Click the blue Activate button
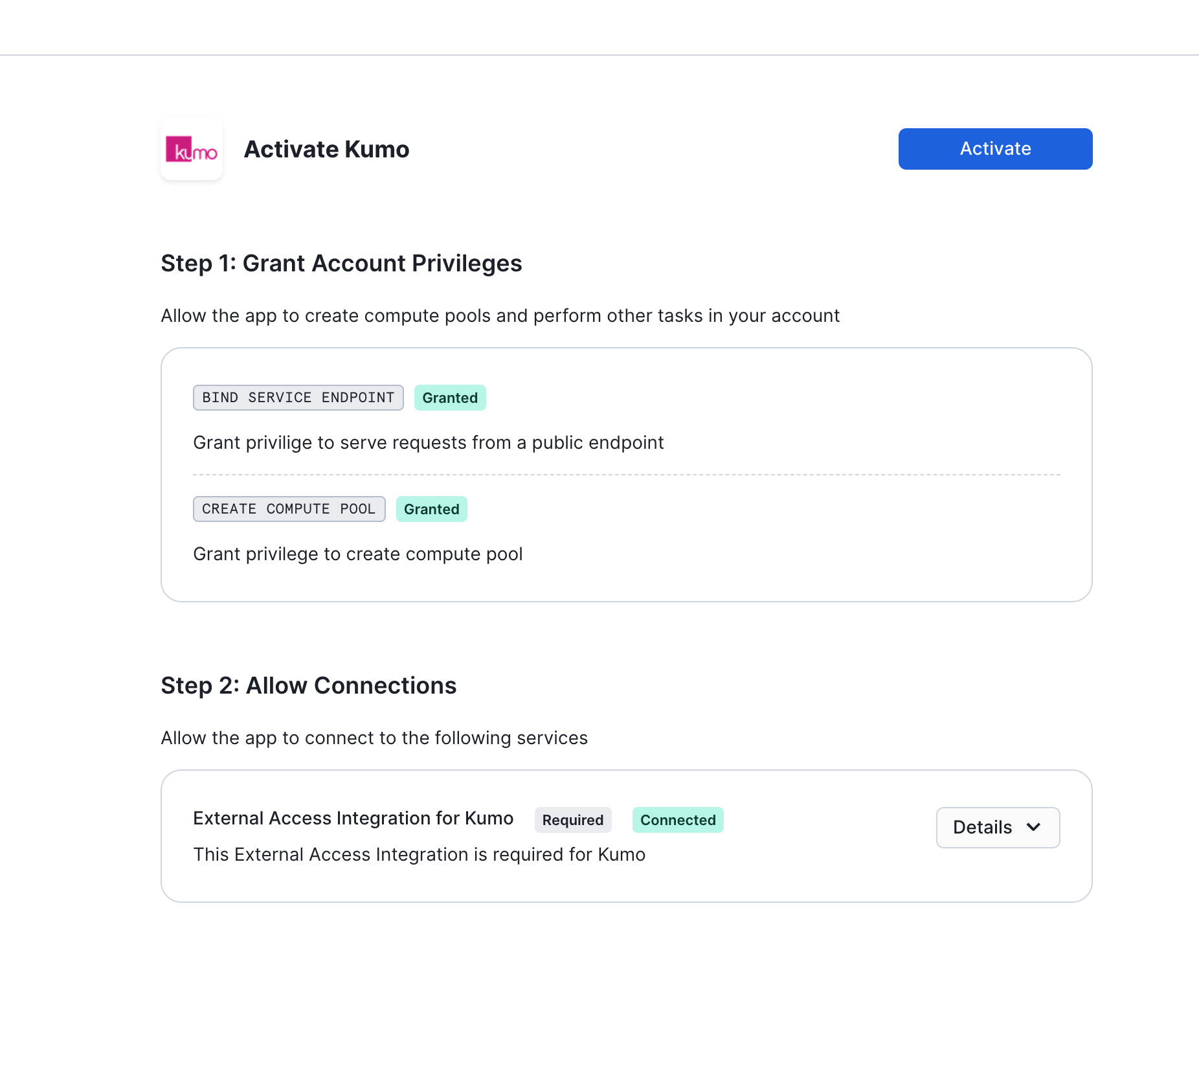 [995, 149]
